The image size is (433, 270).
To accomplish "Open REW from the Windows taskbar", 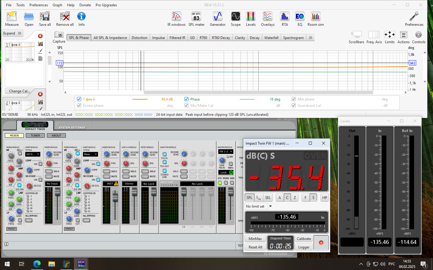I will tap(81, 264).
